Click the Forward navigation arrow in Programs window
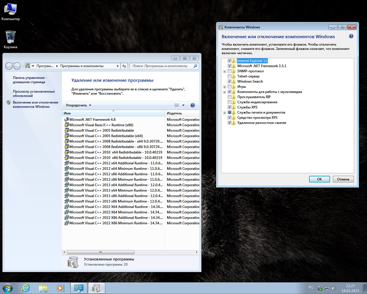This screenshot has height=294, width=367. (x=17, y=66)
